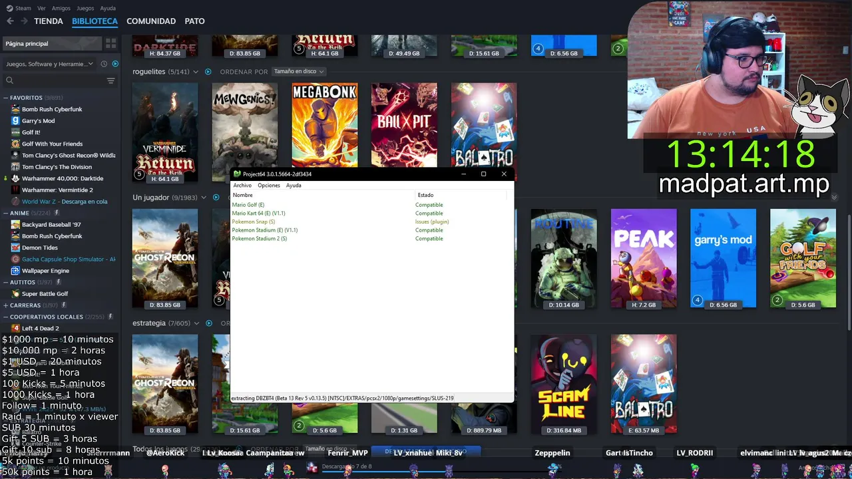This screenshot has height=479, width=852.
Task: Open the PATO profile tab
Action: [x=194, y=21]
